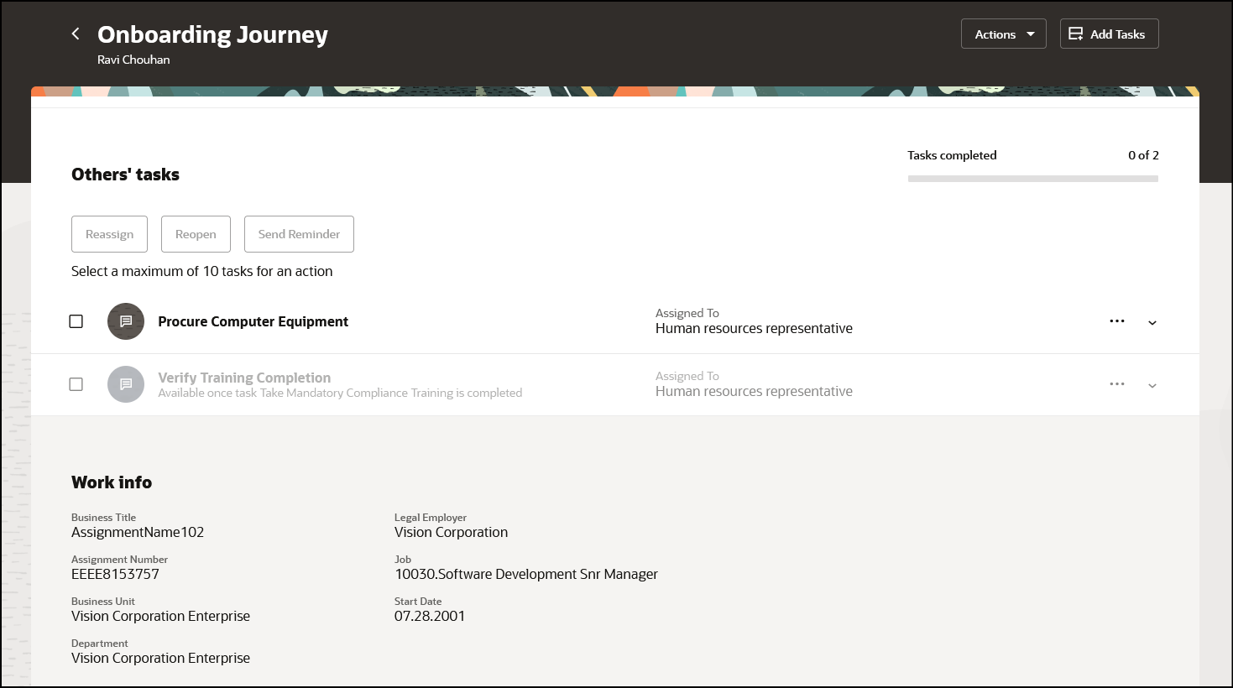
Task: Click 'Vision Corporation Enterprise' under Department
Action: pyautogui.click(x=160, y=658)
